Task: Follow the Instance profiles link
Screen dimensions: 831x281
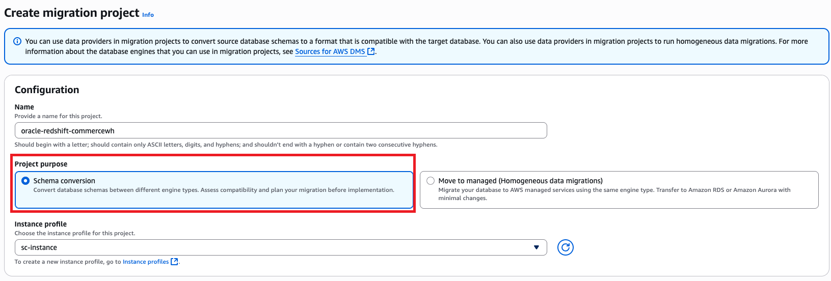Action: point(146,262)
